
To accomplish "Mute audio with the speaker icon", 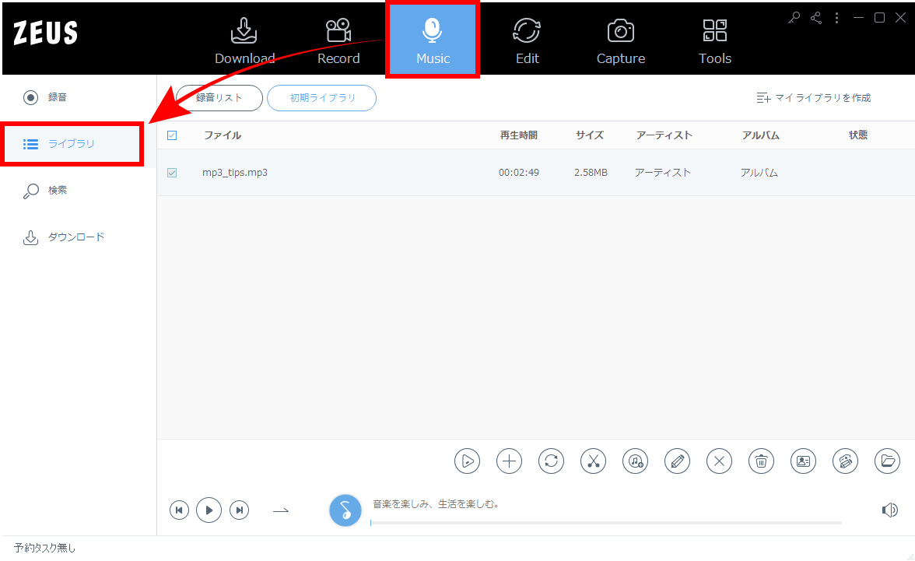I will click(x=889, y=510).
